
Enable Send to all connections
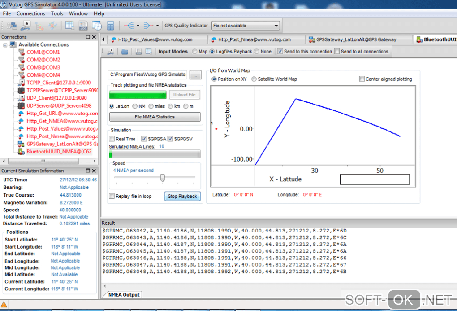click(337, 52)
